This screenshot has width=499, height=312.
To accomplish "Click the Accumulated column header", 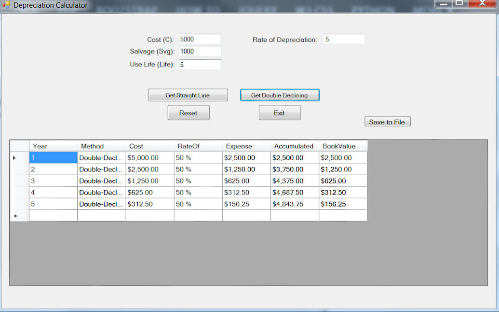I will (x=294, y=146).
